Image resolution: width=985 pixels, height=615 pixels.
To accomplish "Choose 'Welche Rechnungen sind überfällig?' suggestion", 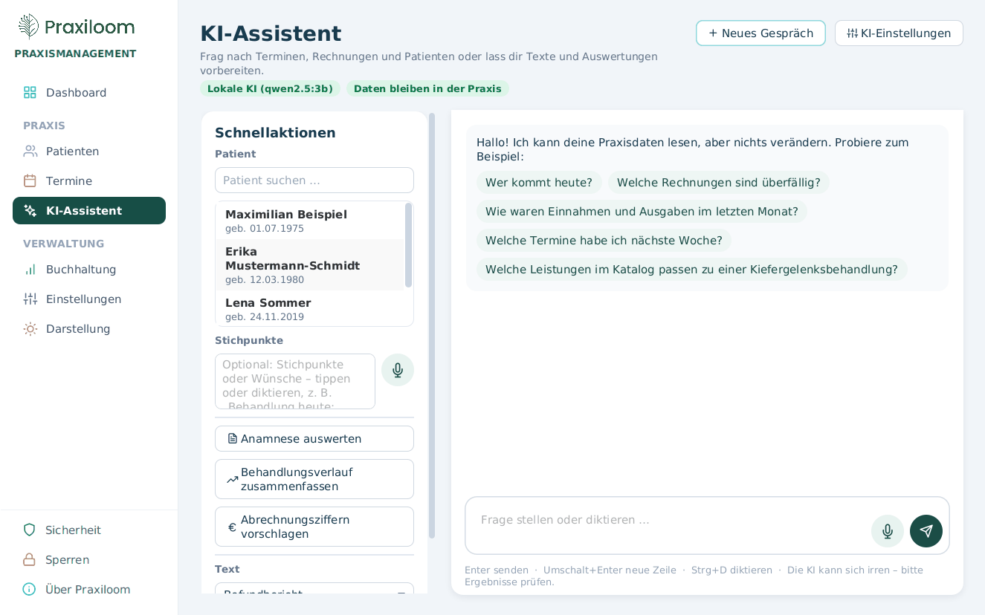I will (719, 182).
